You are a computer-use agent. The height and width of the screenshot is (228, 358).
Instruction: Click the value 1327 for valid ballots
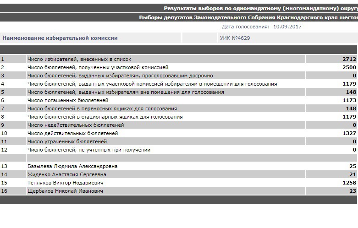[x=349, y=133]
